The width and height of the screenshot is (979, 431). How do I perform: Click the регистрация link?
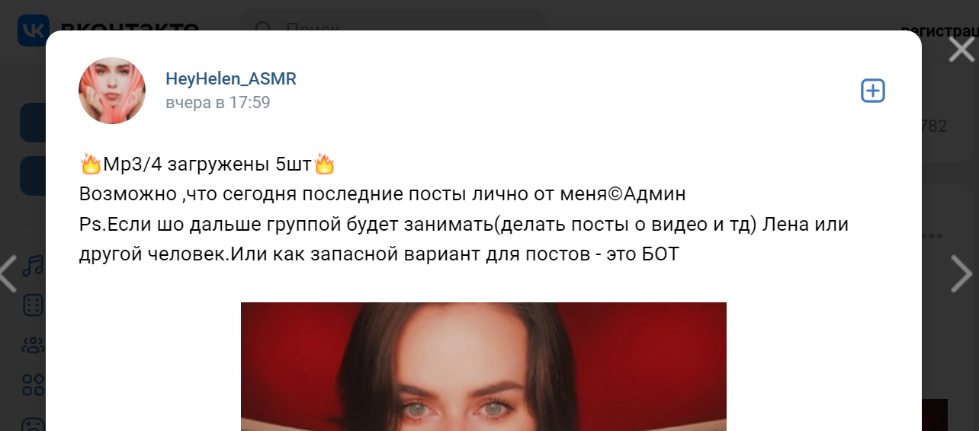pos(939,30)
